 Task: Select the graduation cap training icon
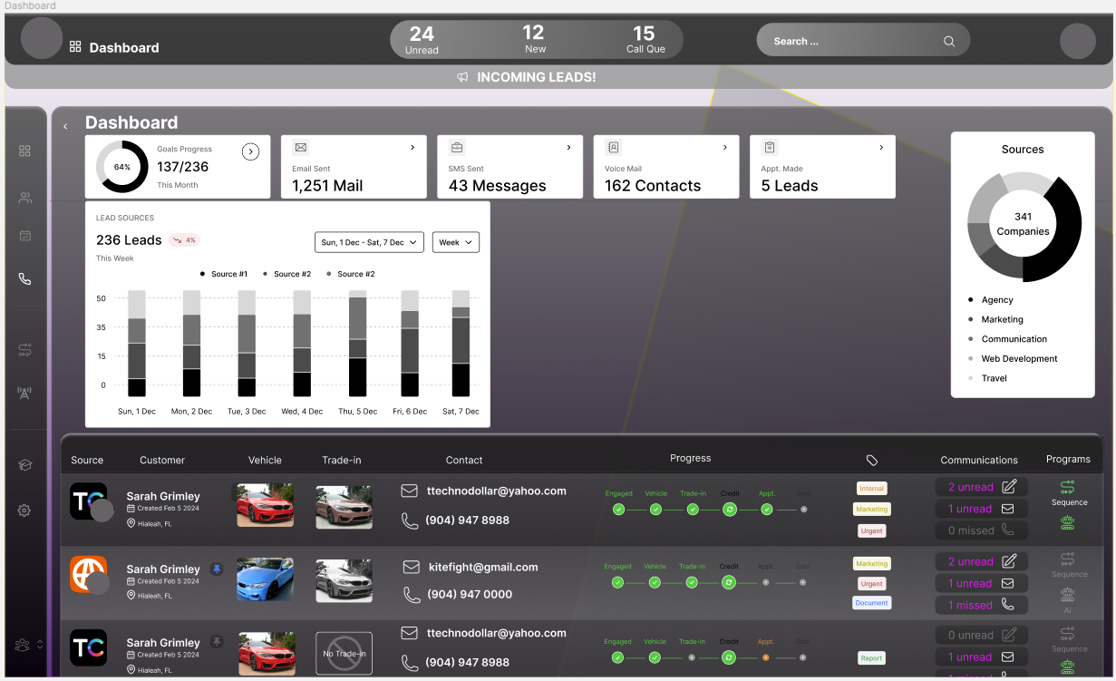coord(24,464)
